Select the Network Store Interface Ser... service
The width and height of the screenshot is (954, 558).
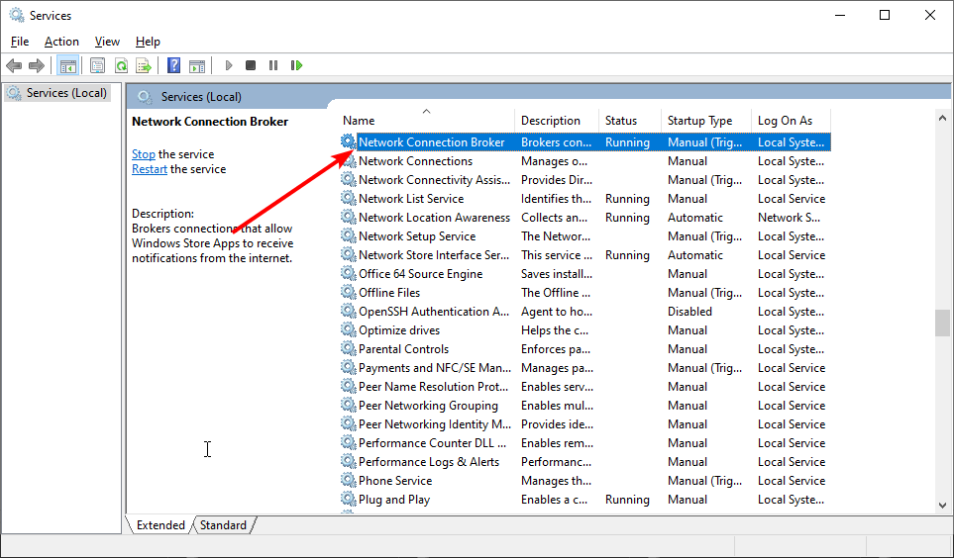(434, 254)
